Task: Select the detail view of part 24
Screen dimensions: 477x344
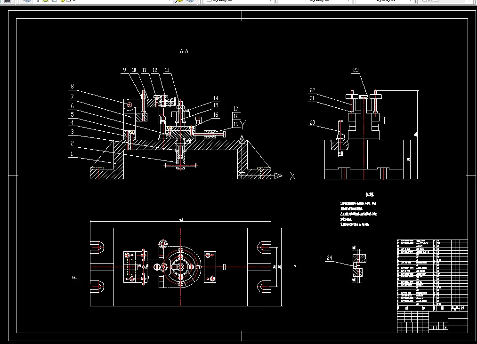Action: click(358, 265)
